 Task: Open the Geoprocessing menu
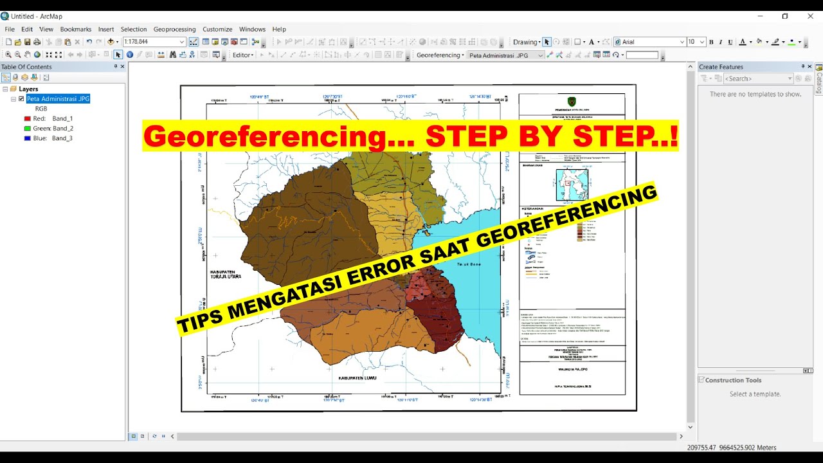coord(174,29)
